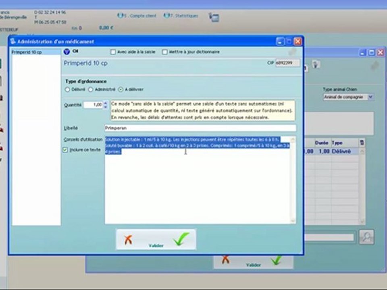Click the trash icon in table header
The image size is (387, 290).
(x=362, y=143)
